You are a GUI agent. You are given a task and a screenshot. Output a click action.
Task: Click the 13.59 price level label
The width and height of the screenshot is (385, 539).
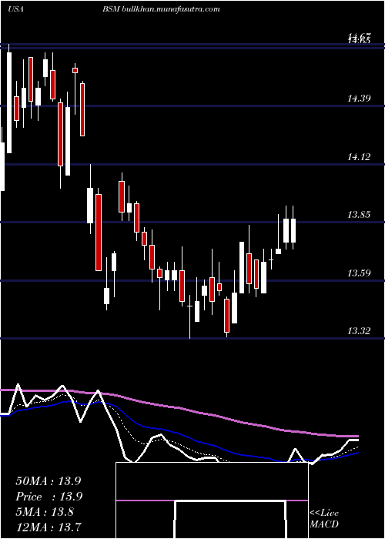point(359,273)
